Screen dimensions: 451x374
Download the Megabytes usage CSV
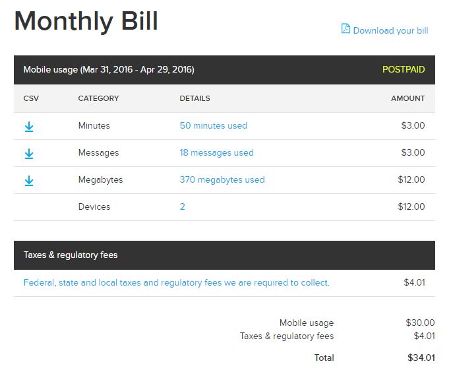tap(29, 180)
